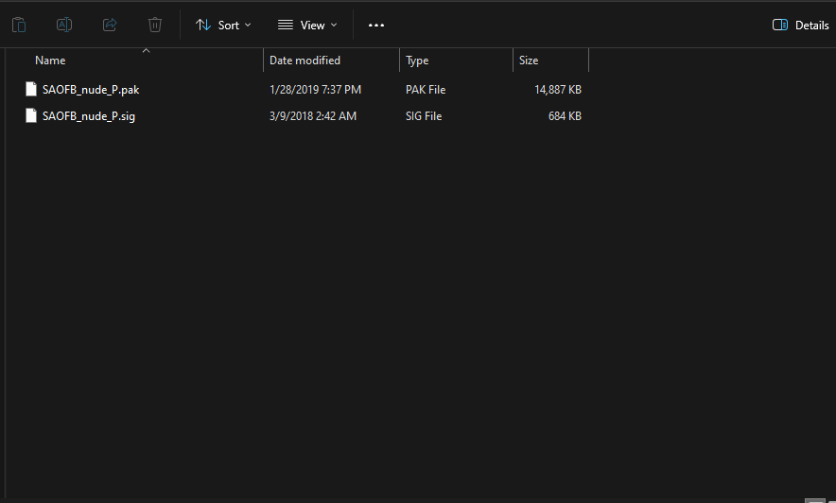The image size is (836, 503).
Task: Sort by the Size column header
Action: pyautogui.click(x=529, y=61)
